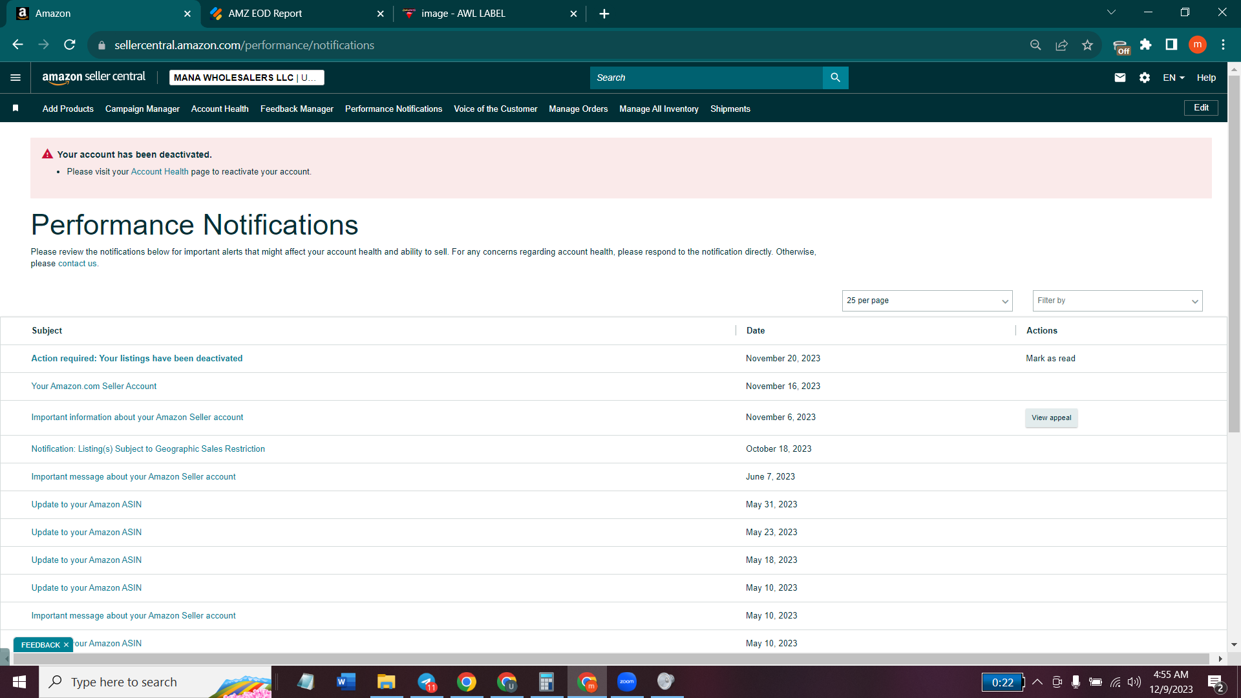
Task: Open the Geographic Sales Restriction notification
Action: click(x=148, y=449)
